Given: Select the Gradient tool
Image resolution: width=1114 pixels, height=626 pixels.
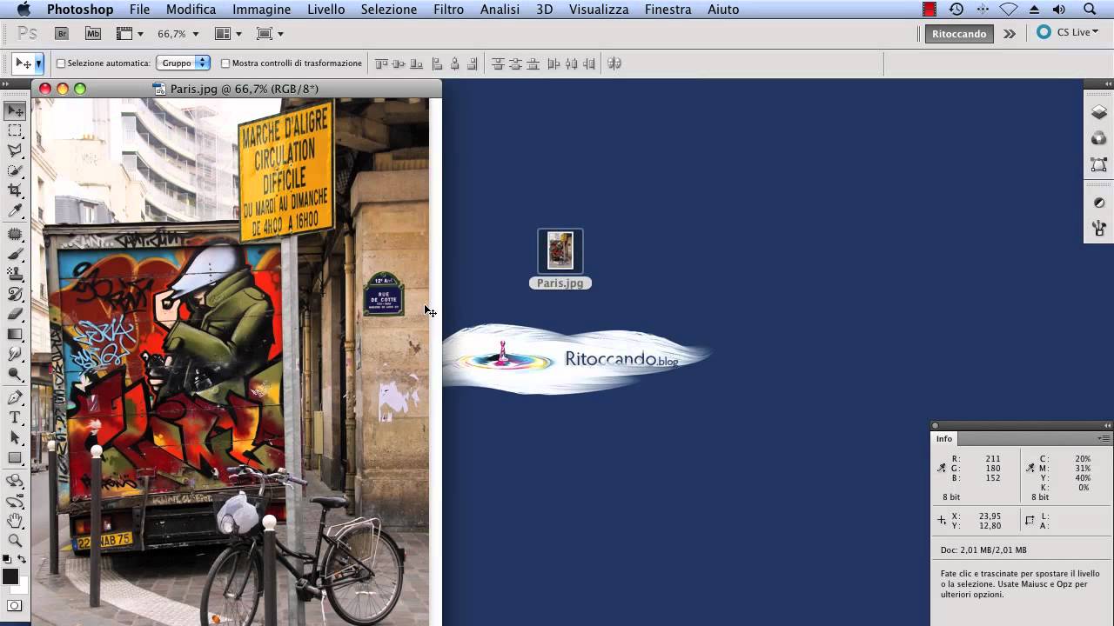Looking at the screenshot, I should [x=15, y=335].
